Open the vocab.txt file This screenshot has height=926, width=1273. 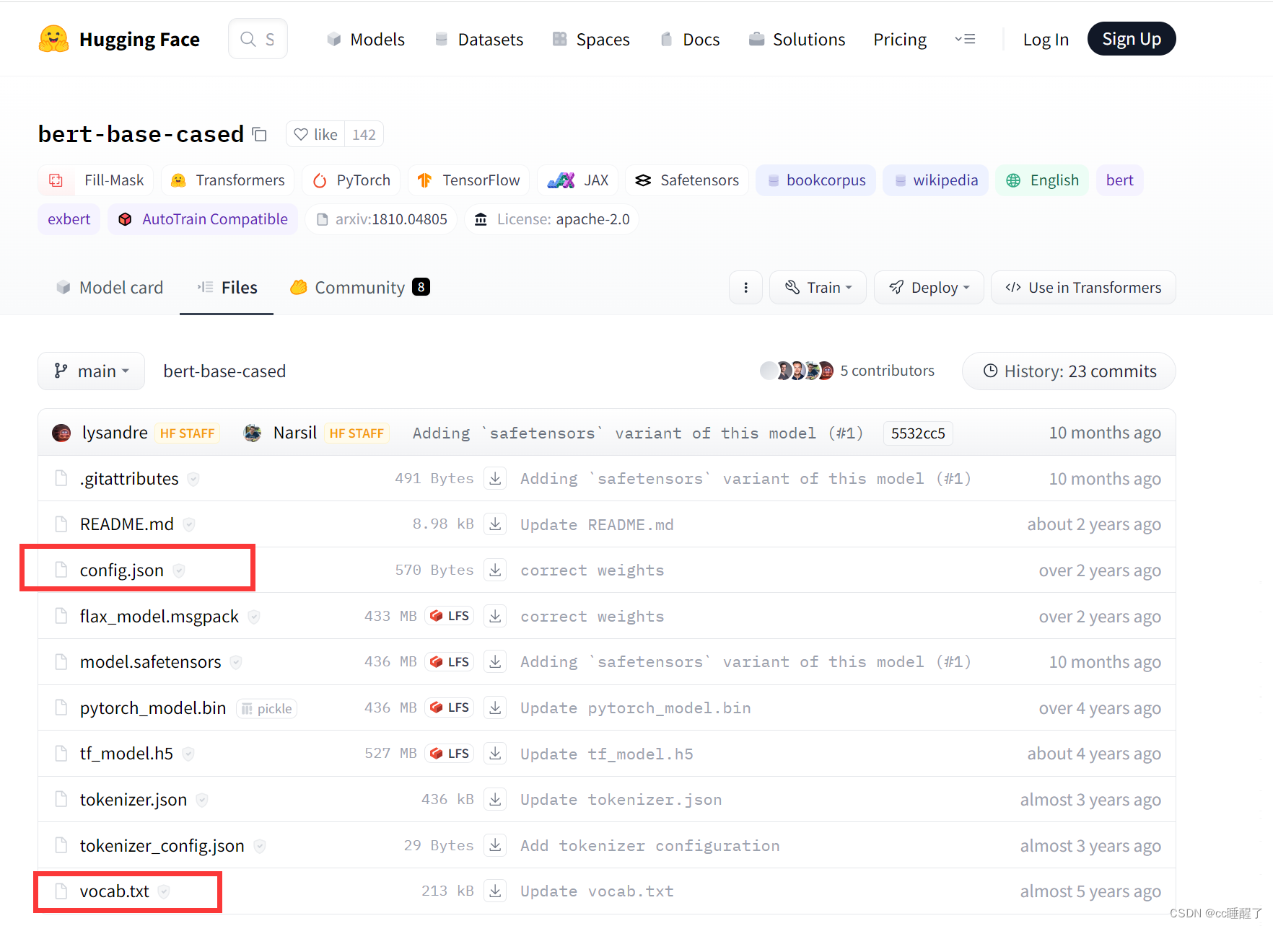(115, 891)
